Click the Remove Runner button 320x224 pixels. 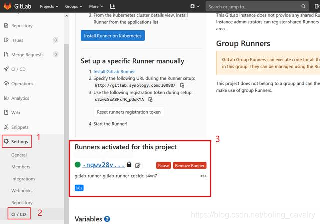click(190, 165)
